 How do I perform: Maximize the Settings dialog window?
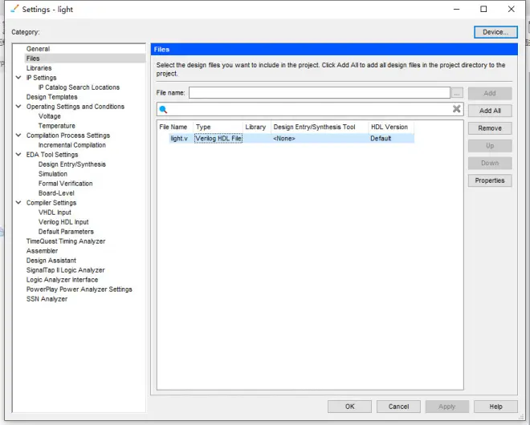483,9
